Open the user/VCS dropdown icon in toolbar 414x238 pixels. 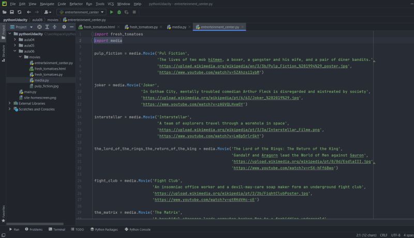tap(48, 12)
